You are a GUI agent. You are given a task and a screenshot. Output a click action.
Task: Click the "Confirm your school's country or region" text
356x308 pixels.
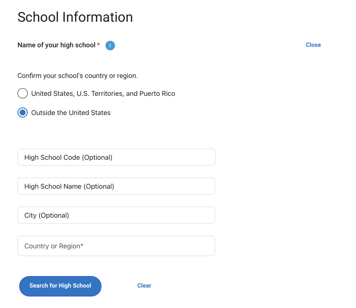click(x=77, y=76)
